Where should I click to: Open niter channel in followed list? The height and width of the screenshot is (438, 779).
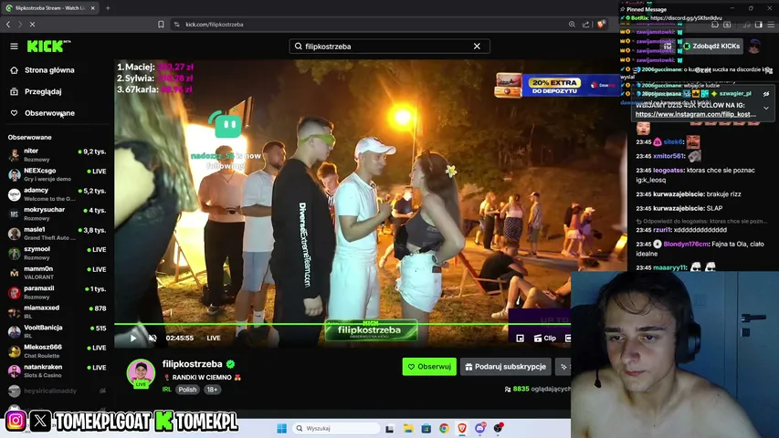[57, 154]
